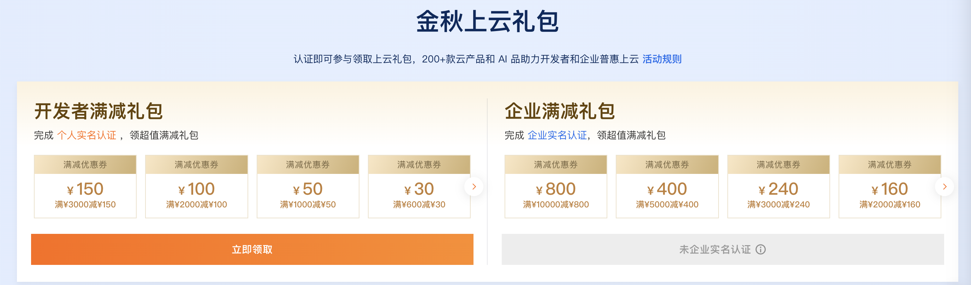This screenshot has width=971, height=285.
Task: Show next enterprise coupons with right arrow
Action: pos(944,187)
